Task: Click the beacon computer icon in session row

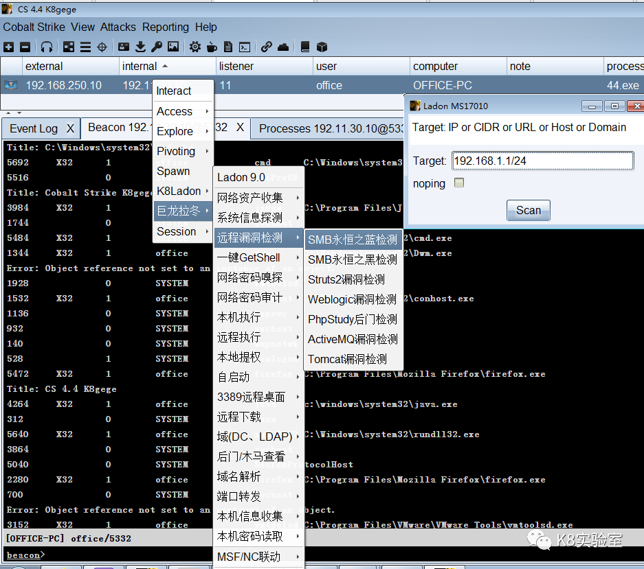Action: coord(11,85)
